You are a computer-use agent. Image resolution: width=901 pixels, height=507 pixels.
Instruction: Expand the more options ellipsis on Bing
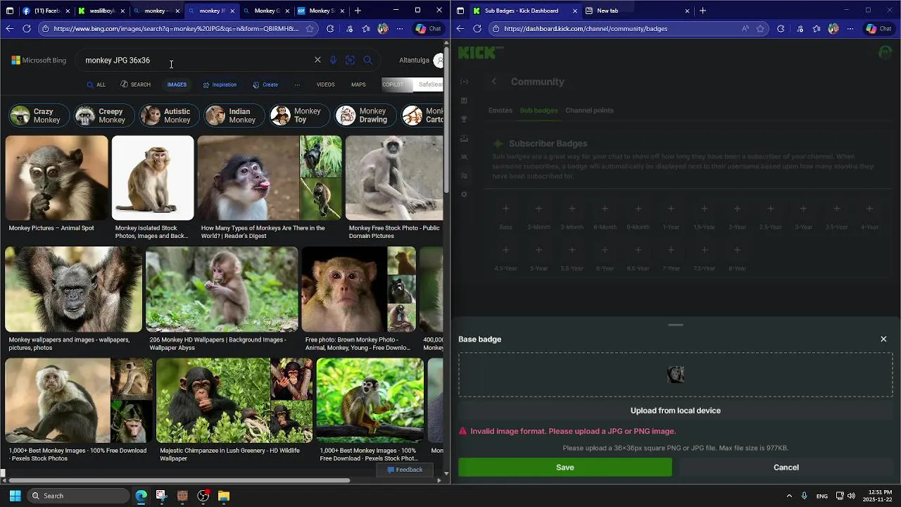pos(297,84)
